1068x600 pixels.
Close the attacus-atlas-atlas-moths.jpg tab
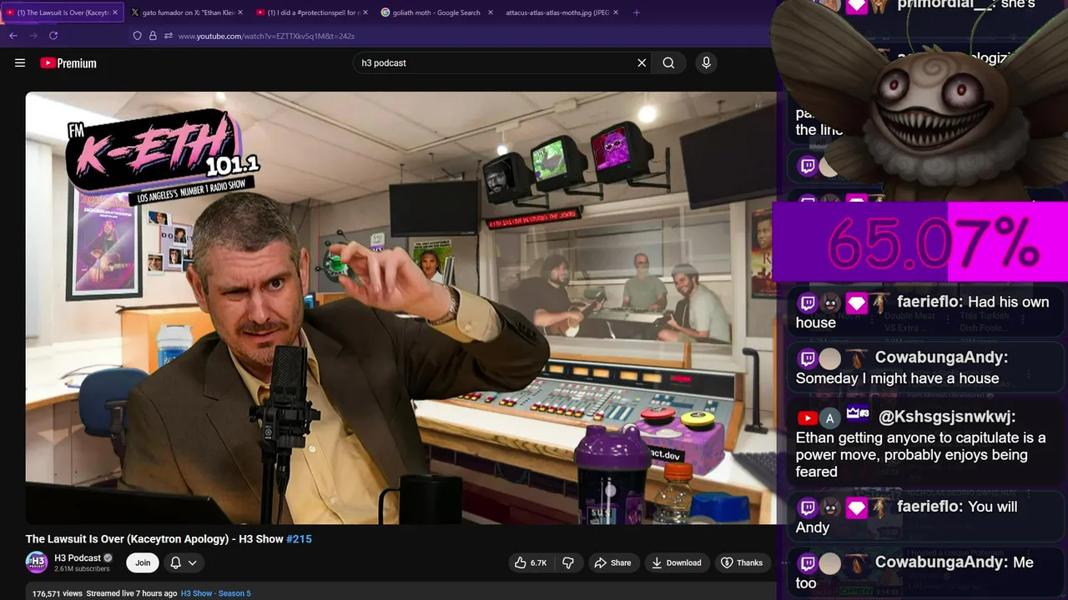617,12
